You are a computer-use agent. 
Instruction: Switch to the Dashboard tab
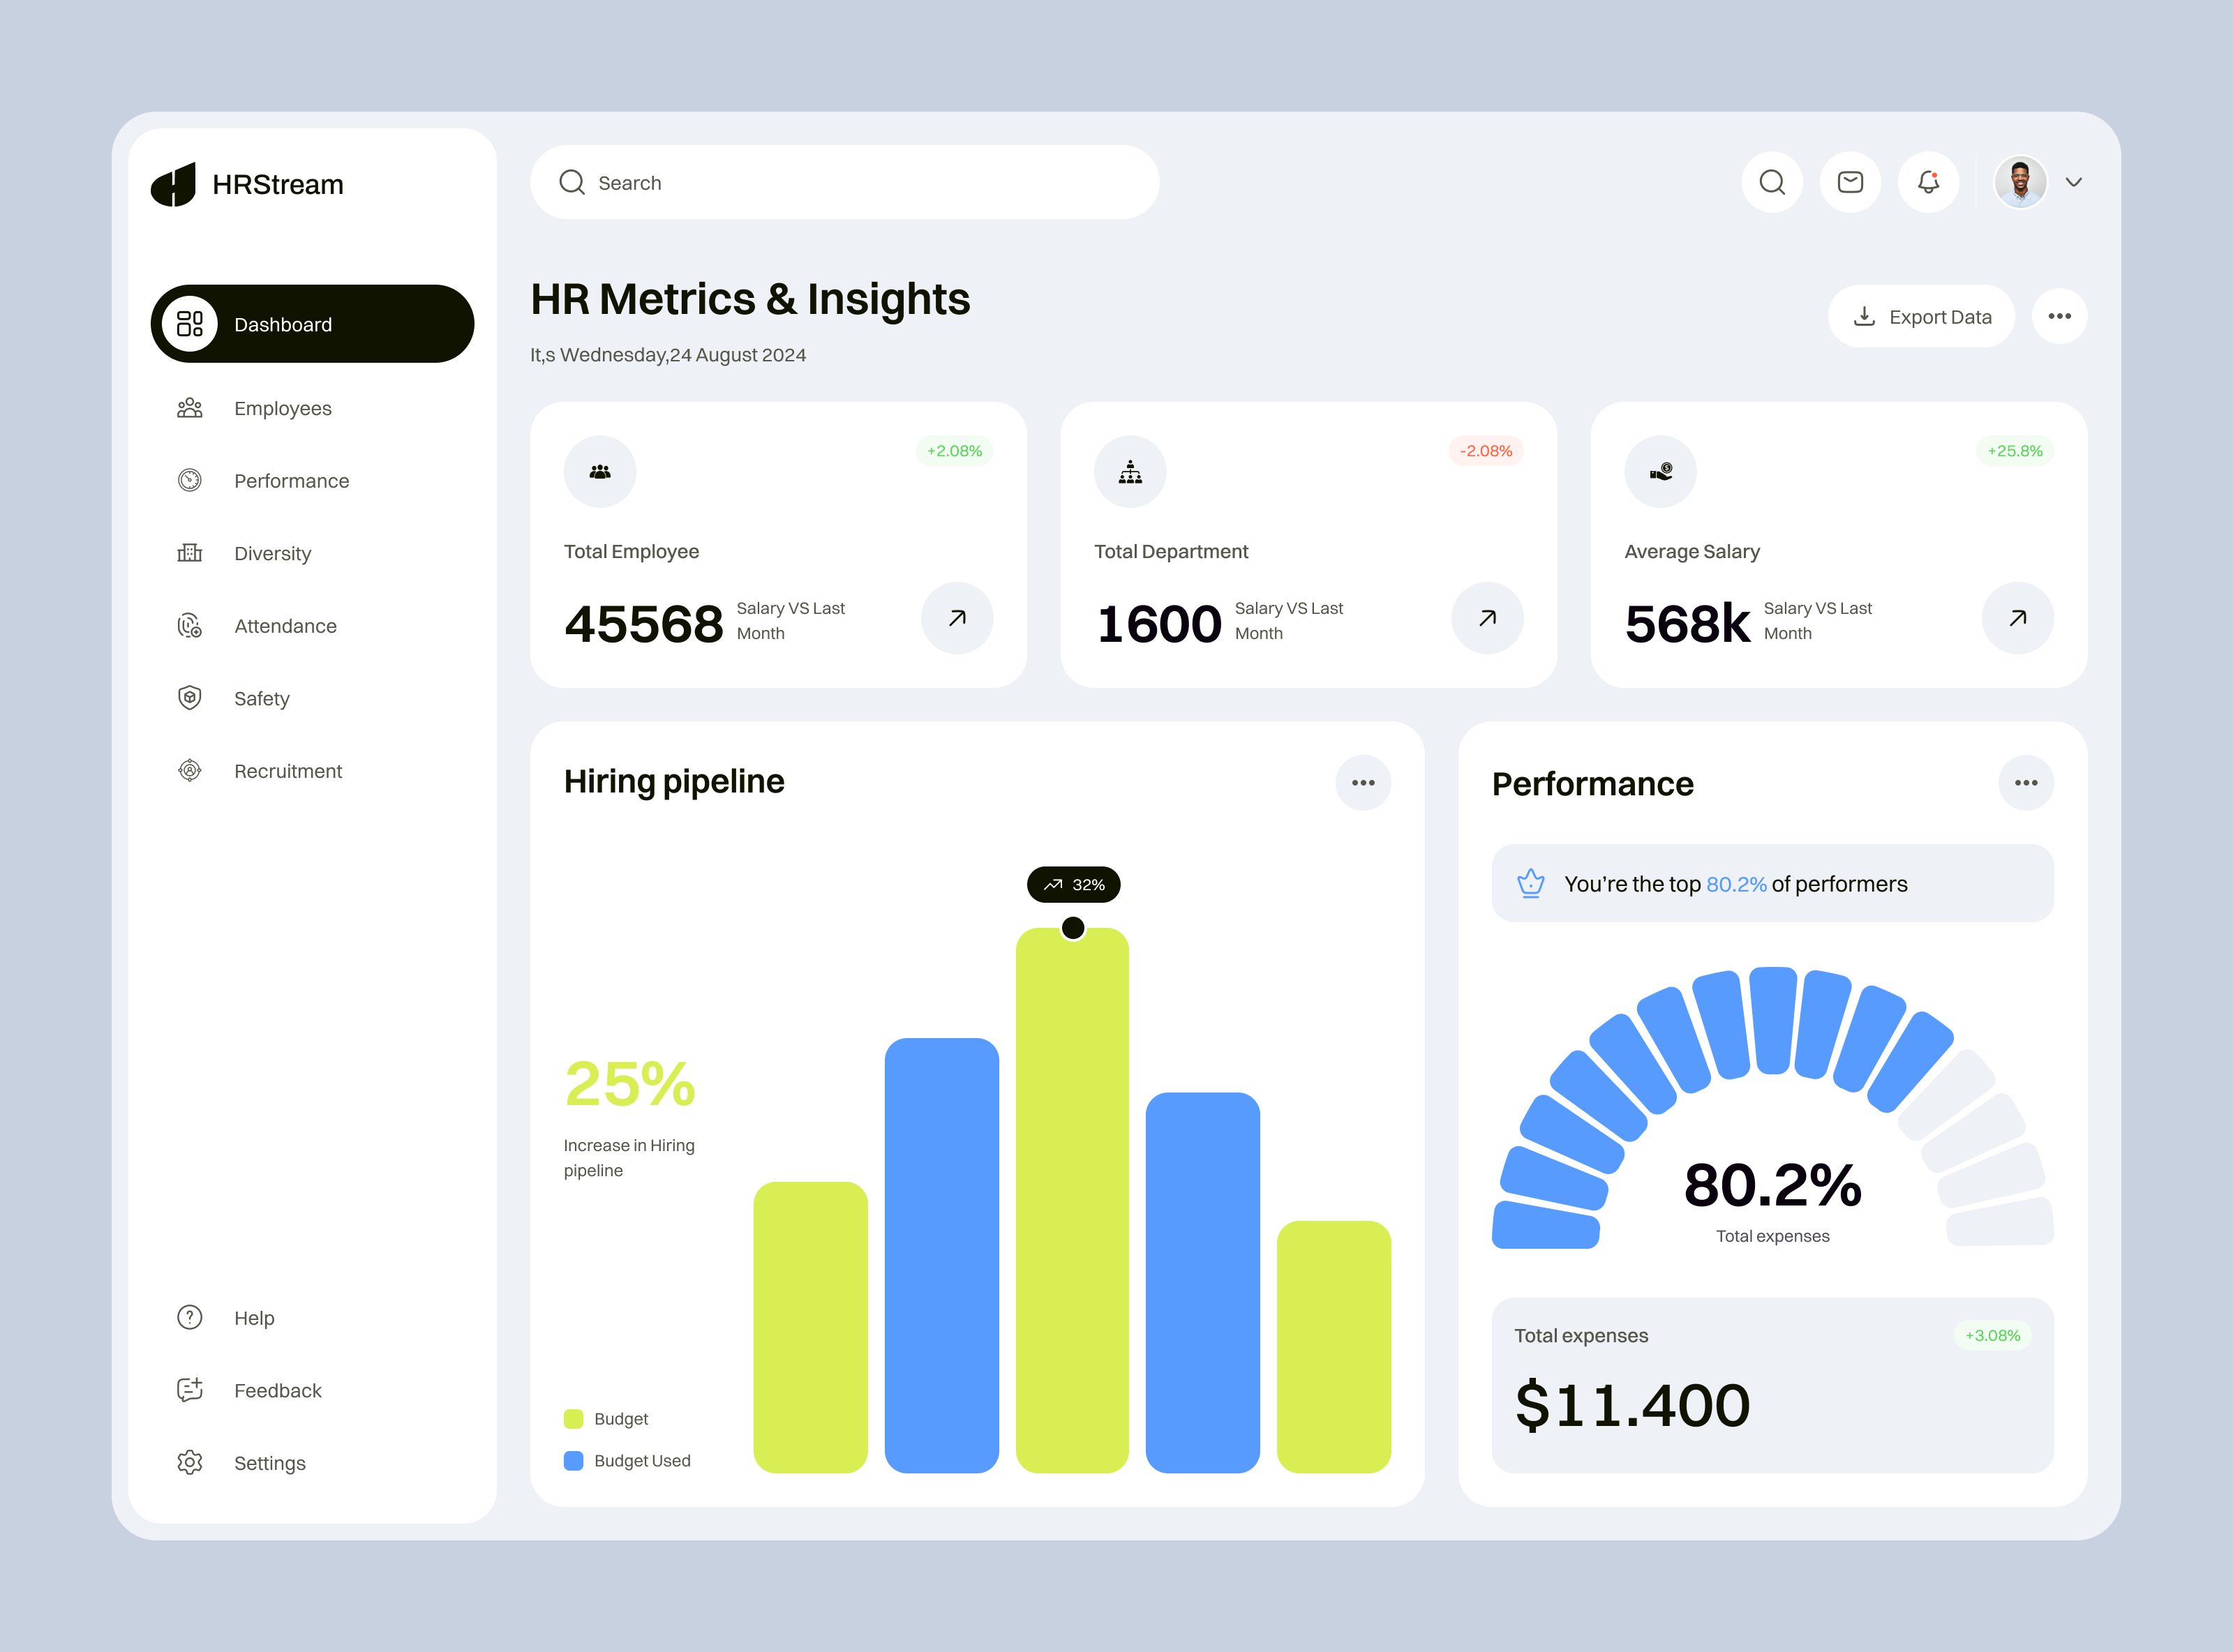[283, 323]
